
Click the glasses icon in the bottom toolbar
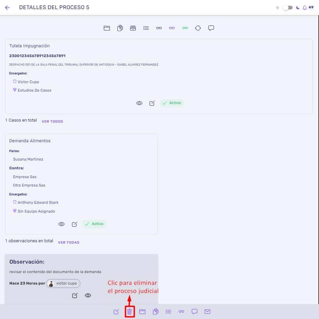[182, 312]
